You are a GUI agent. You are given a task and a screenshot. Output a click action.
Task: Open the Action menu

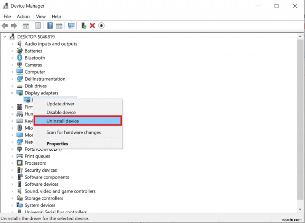tap(23, 16)
